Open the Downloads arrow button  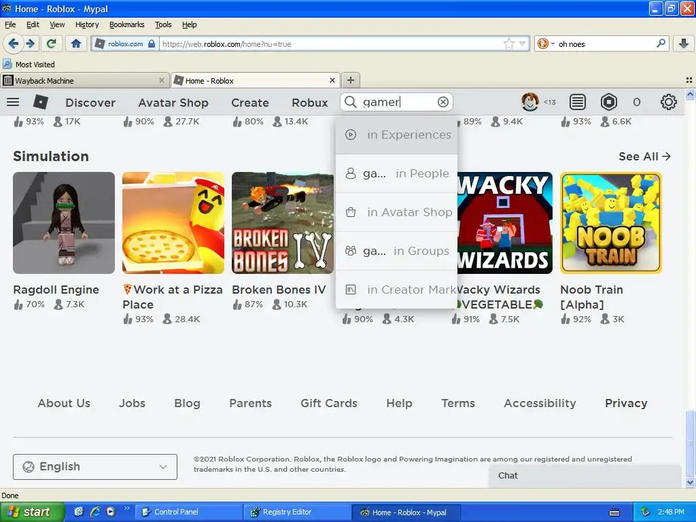coord(684,43)
